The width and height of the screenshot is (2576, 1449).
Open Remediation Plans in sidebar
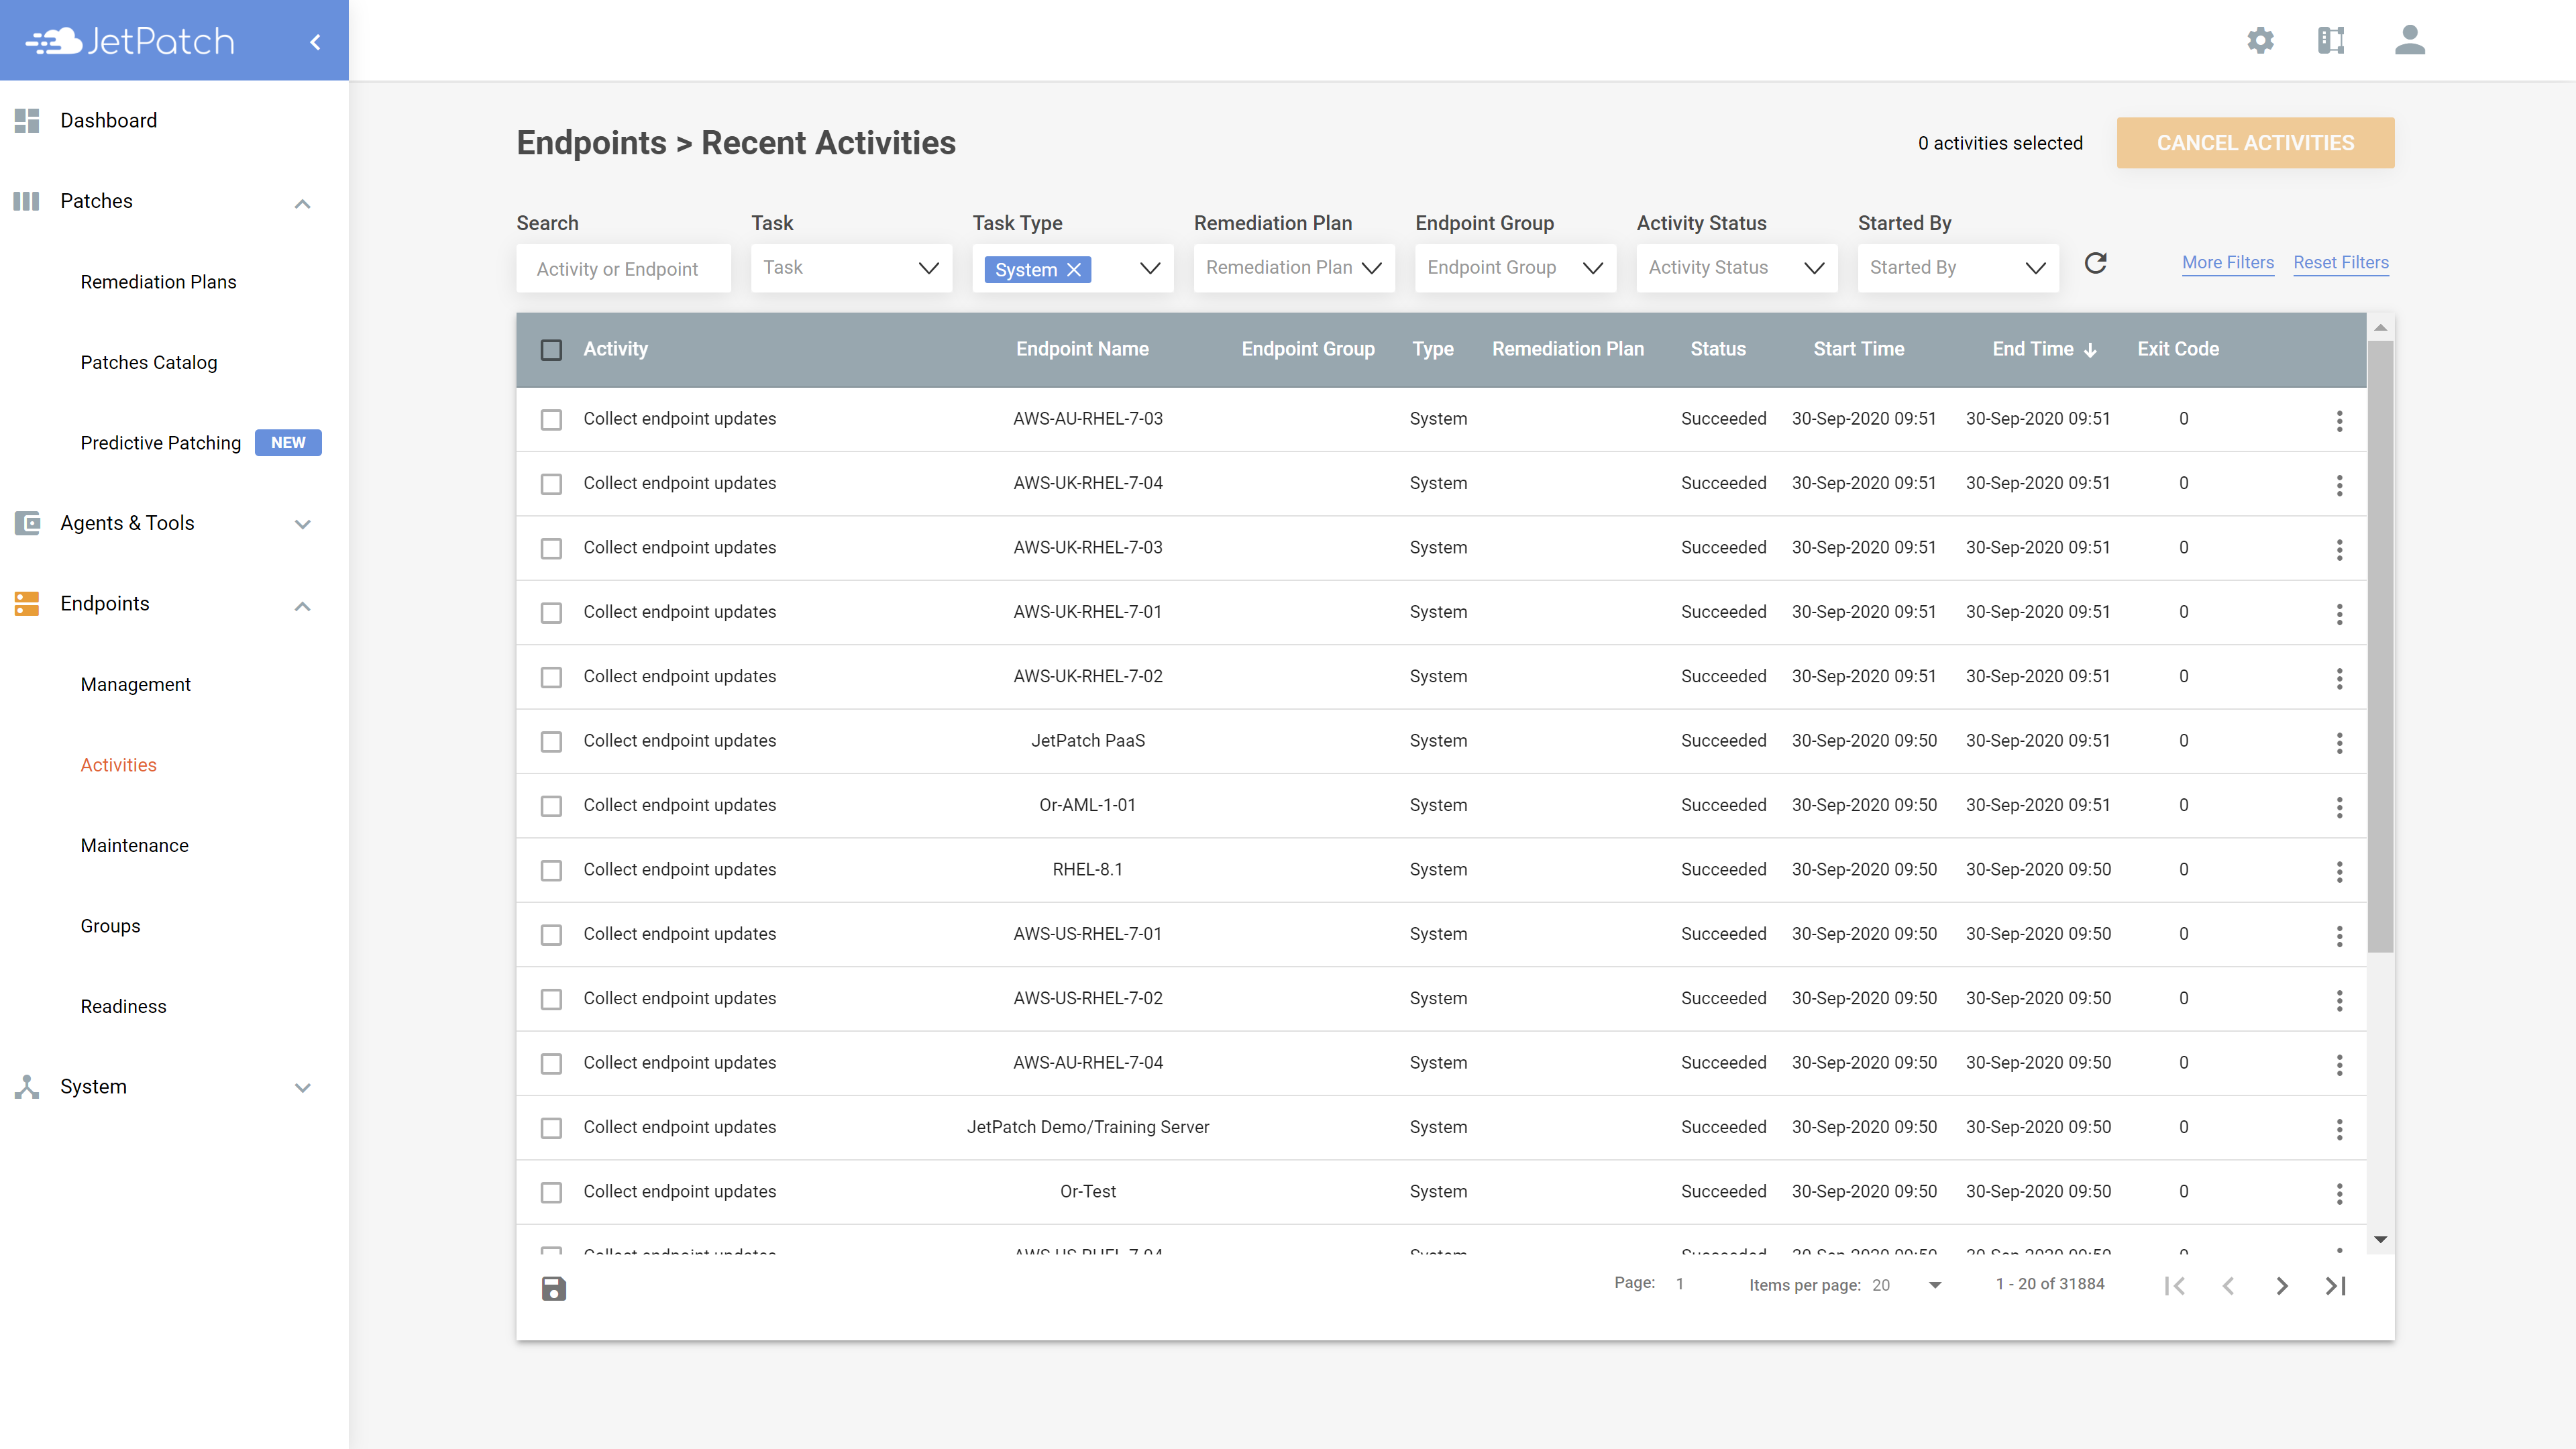click(158, 282)
